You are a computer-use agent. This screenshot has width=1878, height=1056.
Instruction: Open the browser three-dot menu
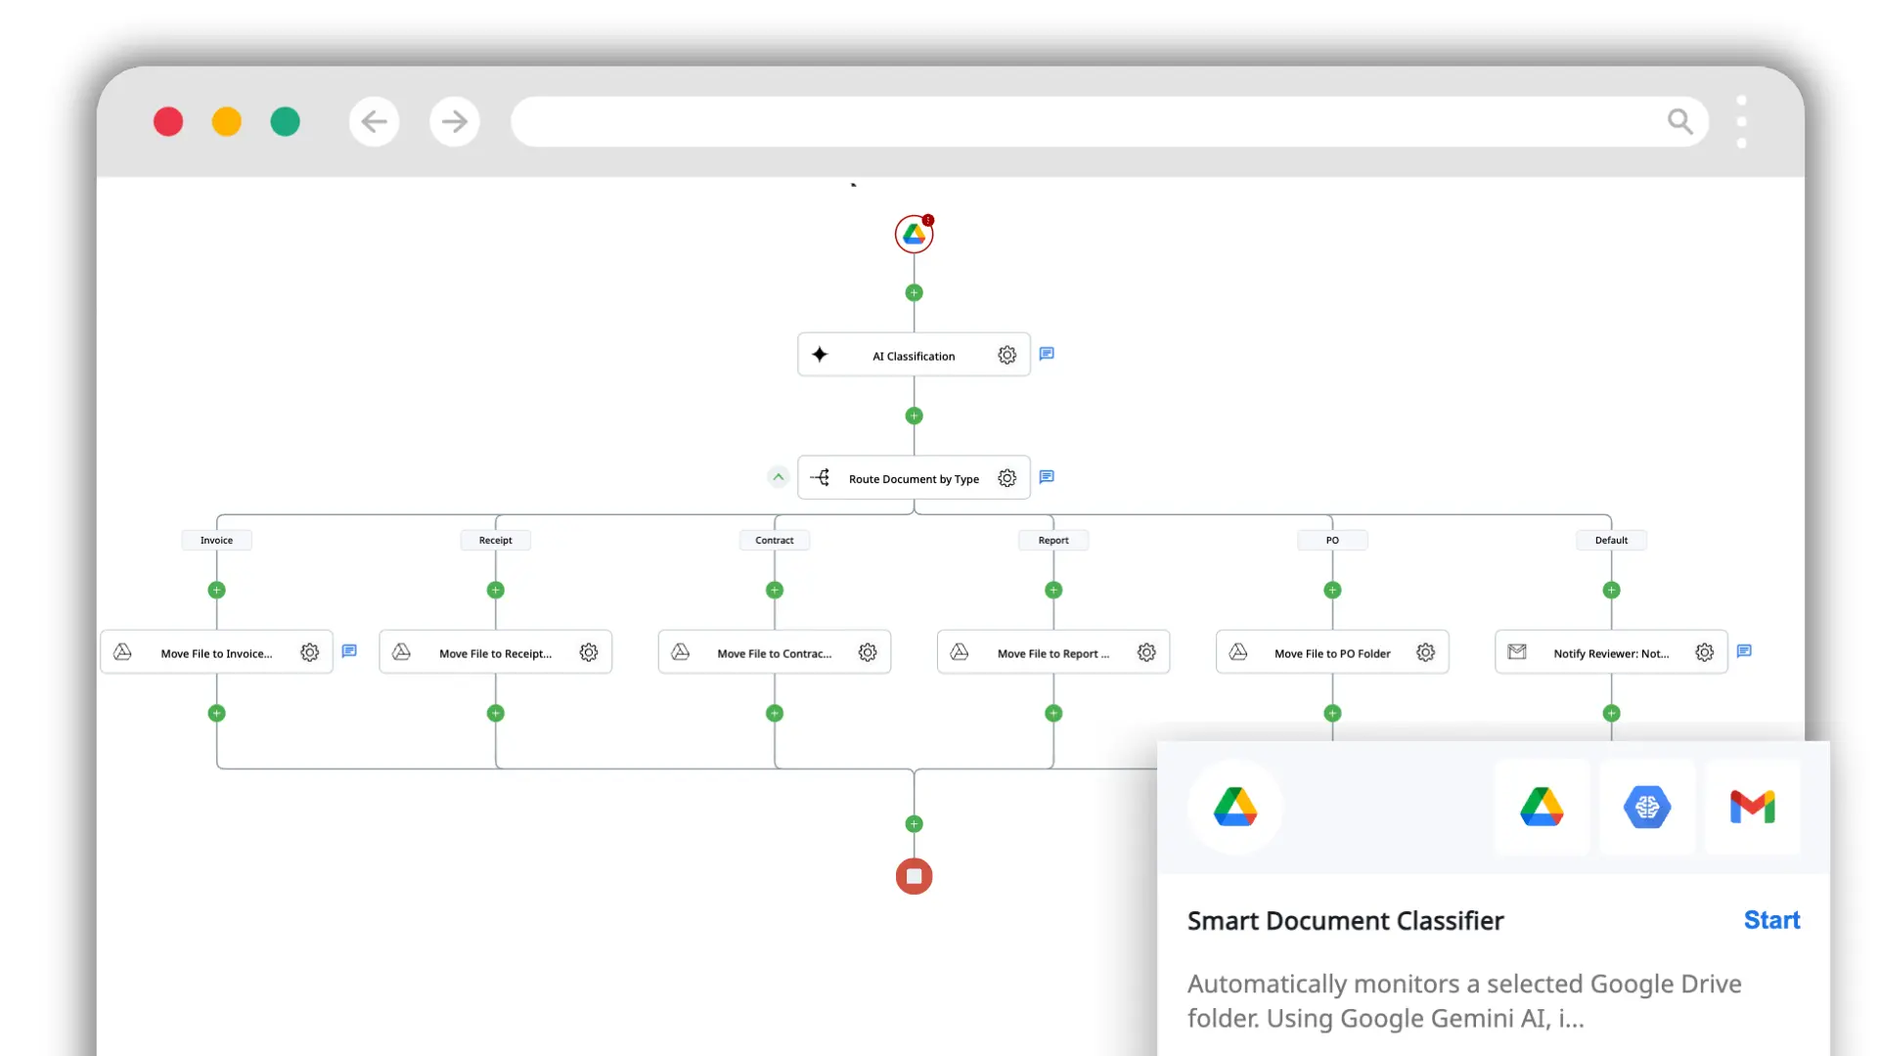[1741, 121]
